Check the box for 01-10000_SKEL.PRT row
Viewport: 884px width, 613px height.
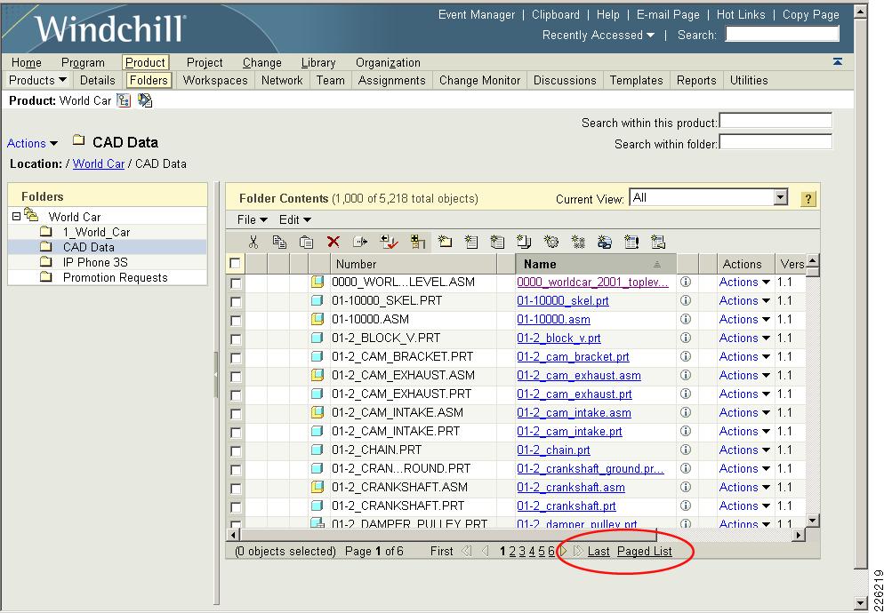(x=236, y=301)
